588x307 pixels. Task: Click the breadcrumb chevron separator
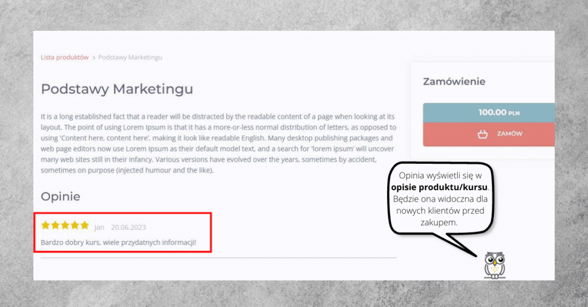pyautogui.click(x=94, y=58)
